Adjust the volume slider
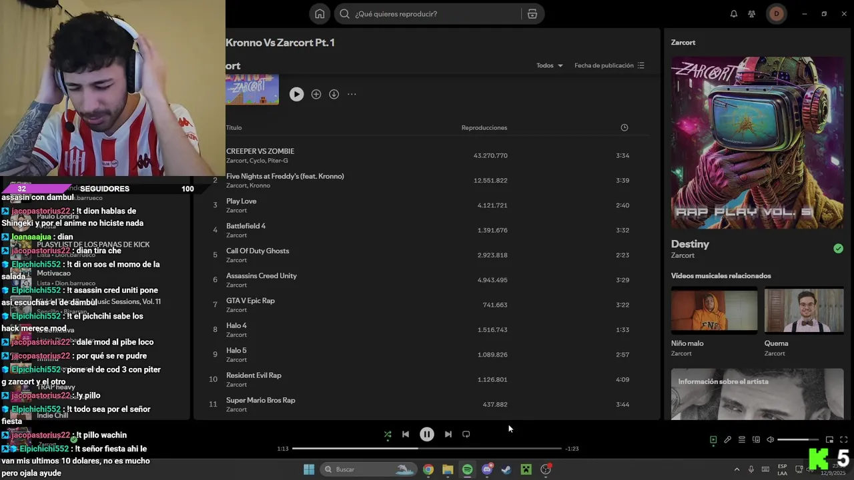Screen dimensions: 854x480 click(x=798, y=440)
